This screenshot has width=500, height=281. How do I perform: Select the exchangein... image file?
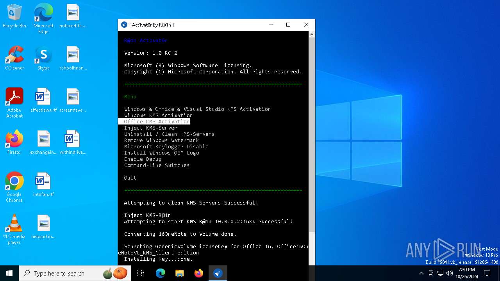pyautogui.click(x=43, y=143)
